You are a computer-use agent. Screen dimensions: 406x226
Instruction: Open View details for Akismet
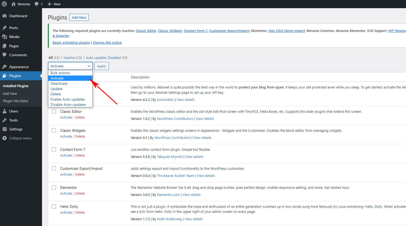point(185,100)
